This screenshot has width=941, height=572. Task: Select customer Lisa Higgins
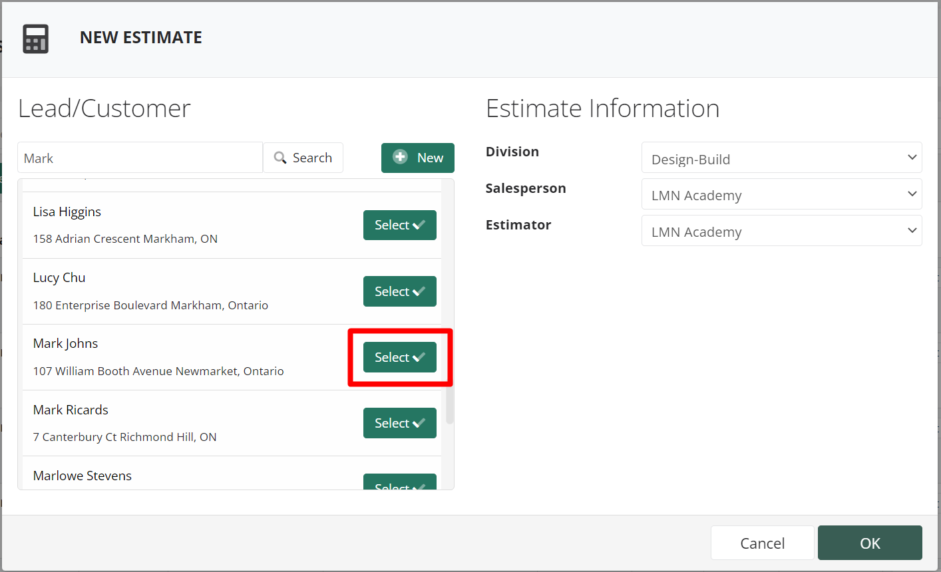400,225
